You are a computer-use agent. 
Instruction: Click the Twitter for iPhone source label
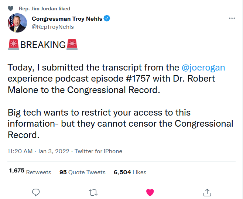click(x=98, y=151)
